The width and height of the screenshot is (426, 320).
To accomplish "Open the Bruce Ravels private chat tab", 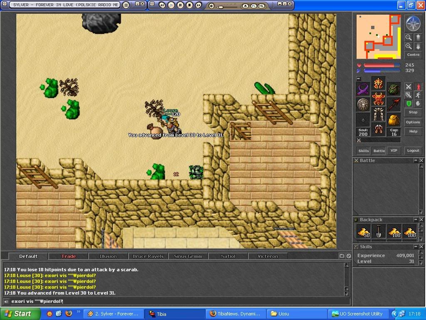I will point(148,256).
